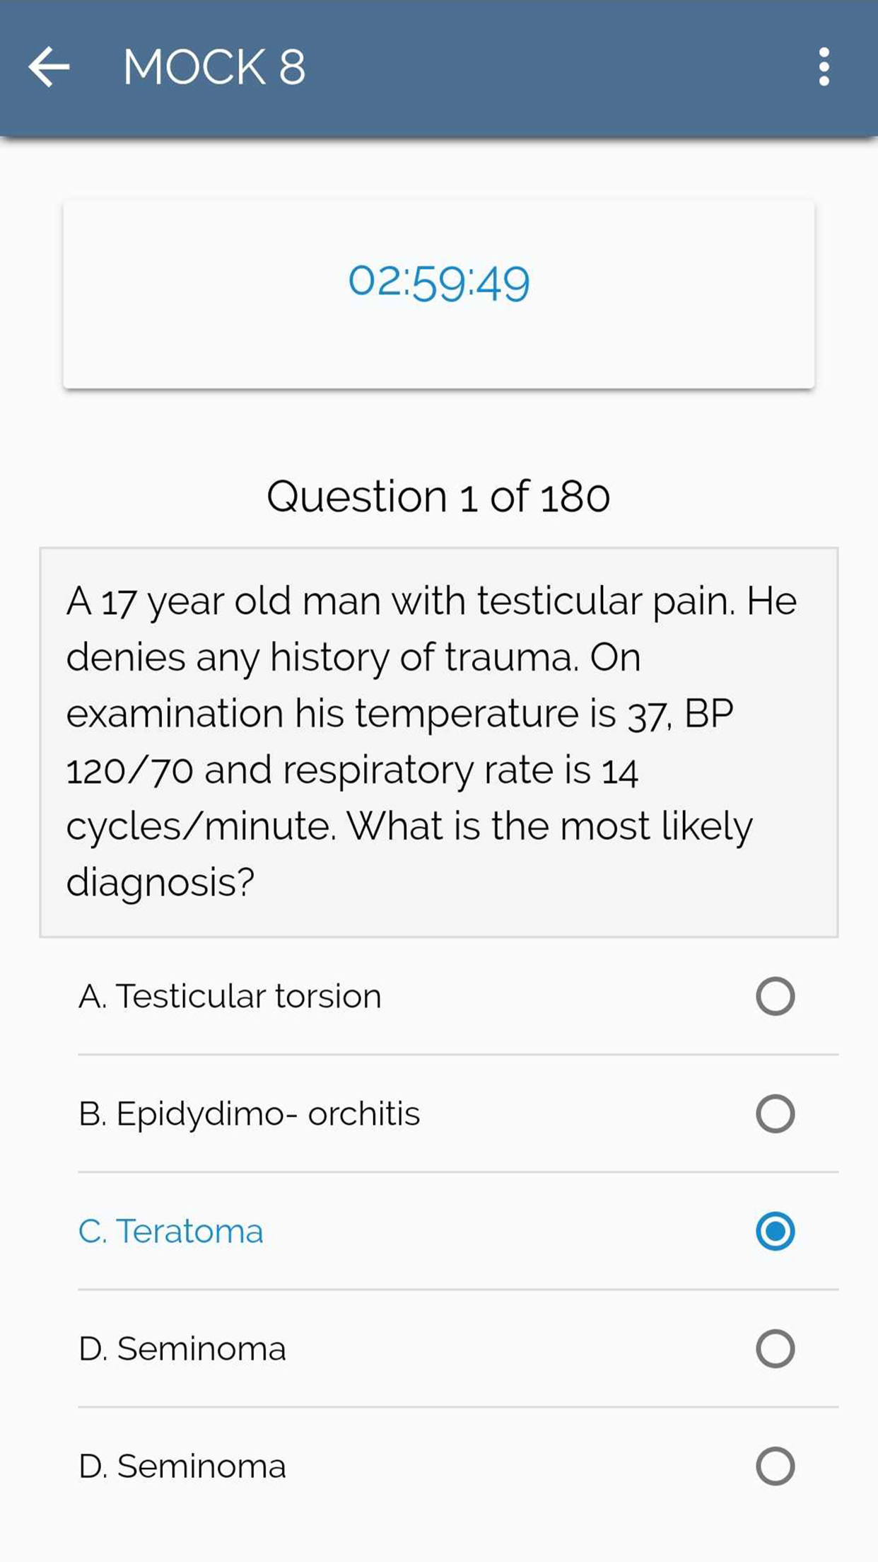Tap the 'B. Epidydimo- orchitis' answer text
The width and height of the screenshot is (878, 1562).
coord(249,1113)
